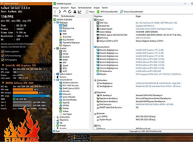This screenshot has width=193, height=144.
Task: Expand the DirectX tree node
Action: [x=54, y=125]
